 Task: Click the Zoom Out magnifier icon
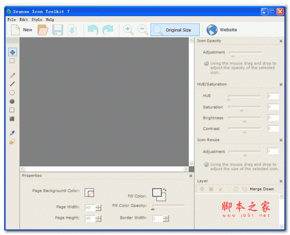[143, 30]
